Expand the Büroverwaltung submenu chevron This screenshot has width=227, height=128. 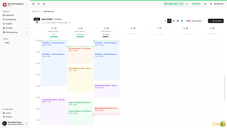pos(27,32)
